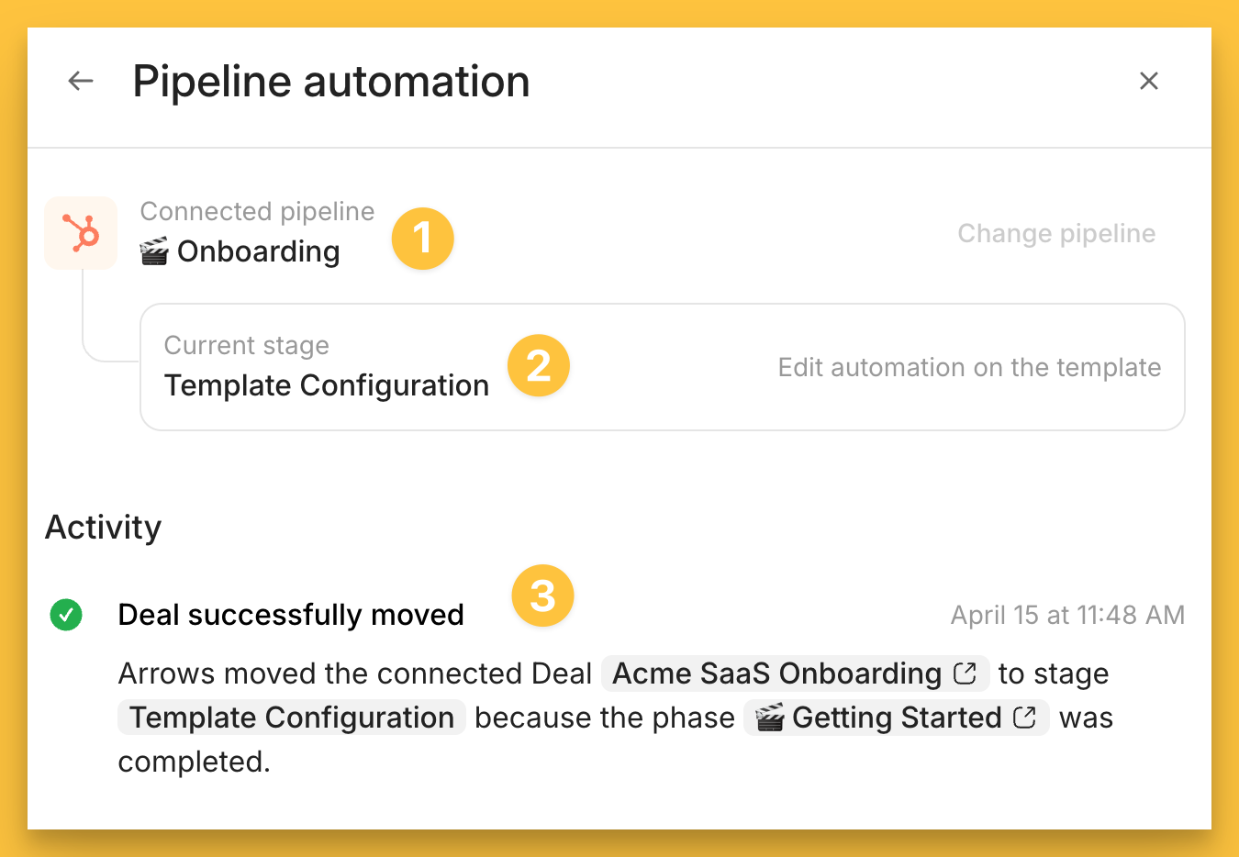This screenshot has width=1239, height=857.
Task: Click the April 15 at 11:48 AM timestamp
Action: click(1067, 615)
